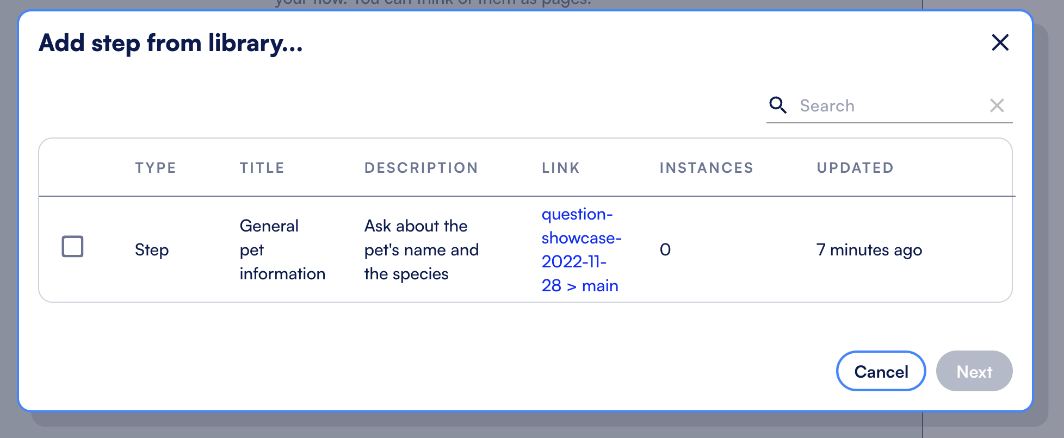Image resolution: width=1064 pixels, height=438 pixels.
Task: Click the UPDATED column header
Action: [855, 168]
